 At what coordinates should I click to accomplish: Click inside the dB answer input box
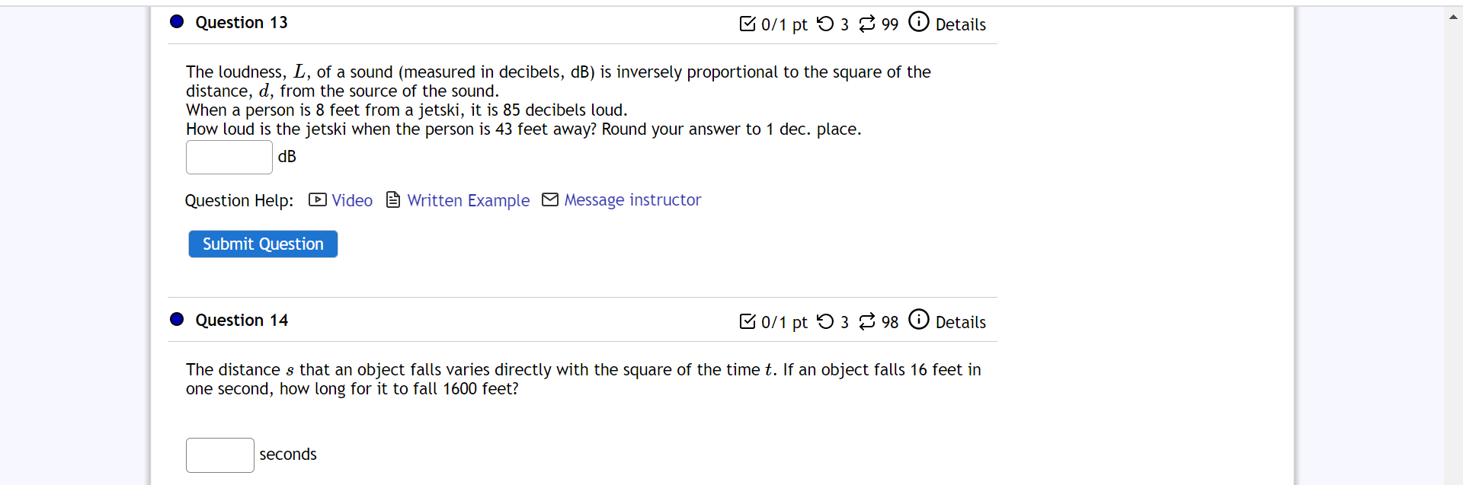pos(229,157)
